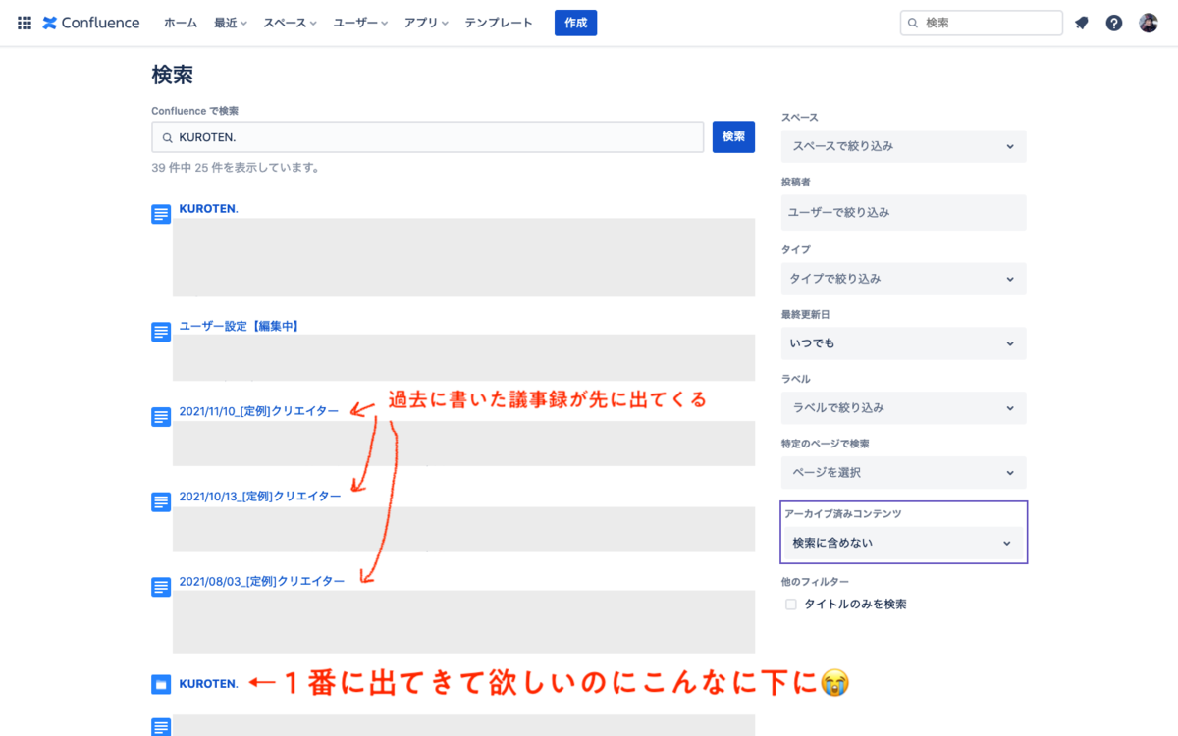This screenshot has width=1178, height=736.
Task: Open the first KUROTEN. result link
Action: [208, 209]
